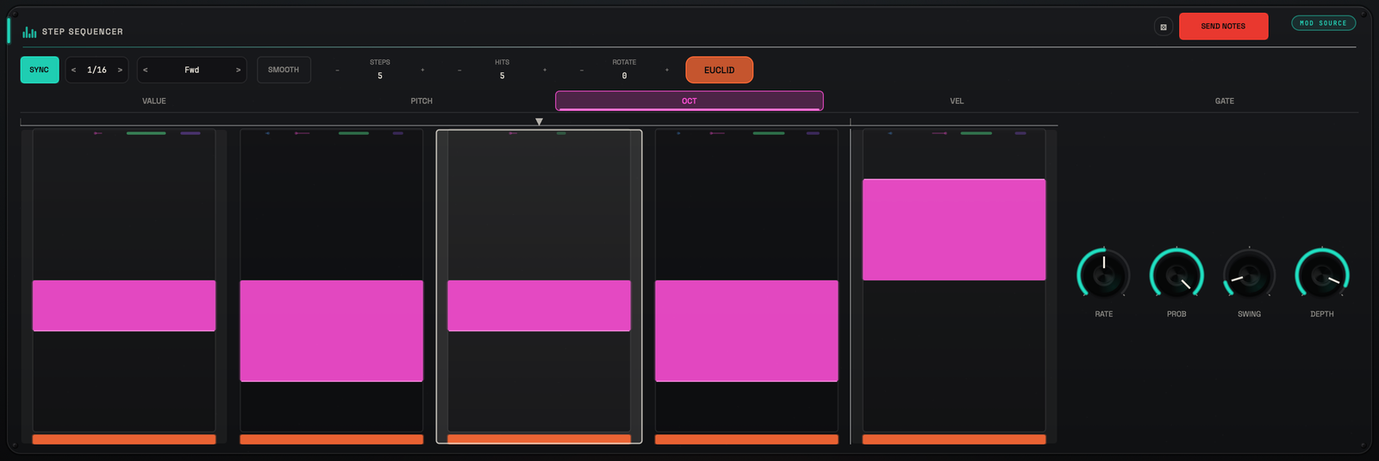Switch to the GATE tab
Screen dimensions: 1379x461
click(x=1225, y=101)
